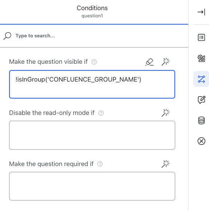The image size is (209, 211).
Task: Open magic wand editor for read-only condition
Action: point(165,113)
